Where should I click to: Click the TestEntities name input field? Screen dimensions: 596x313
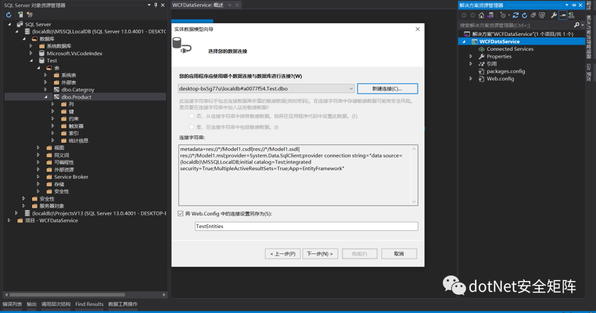(306, 226)
